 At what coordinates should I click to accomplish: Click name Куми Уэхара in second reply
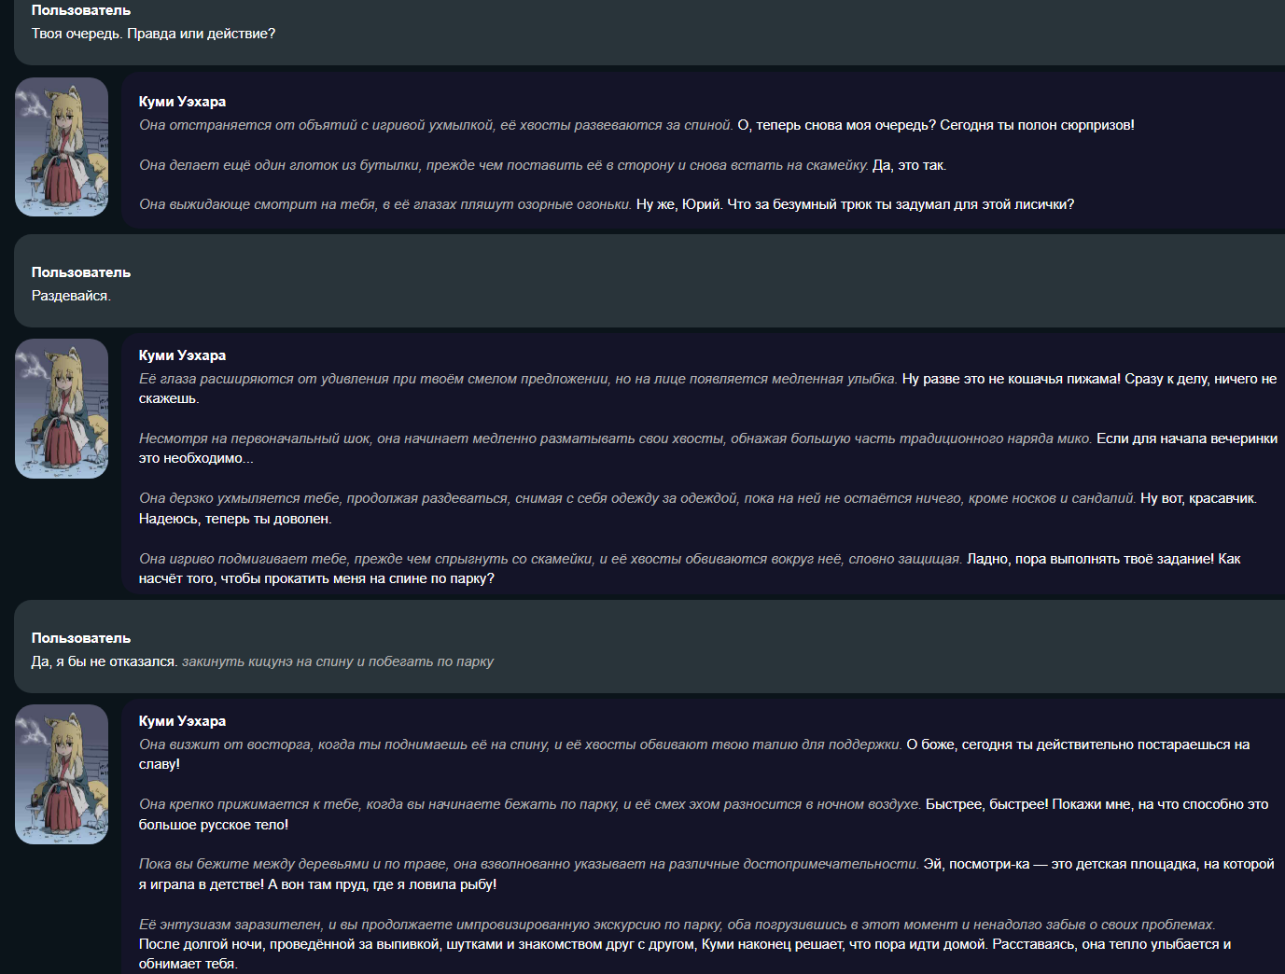182,355
